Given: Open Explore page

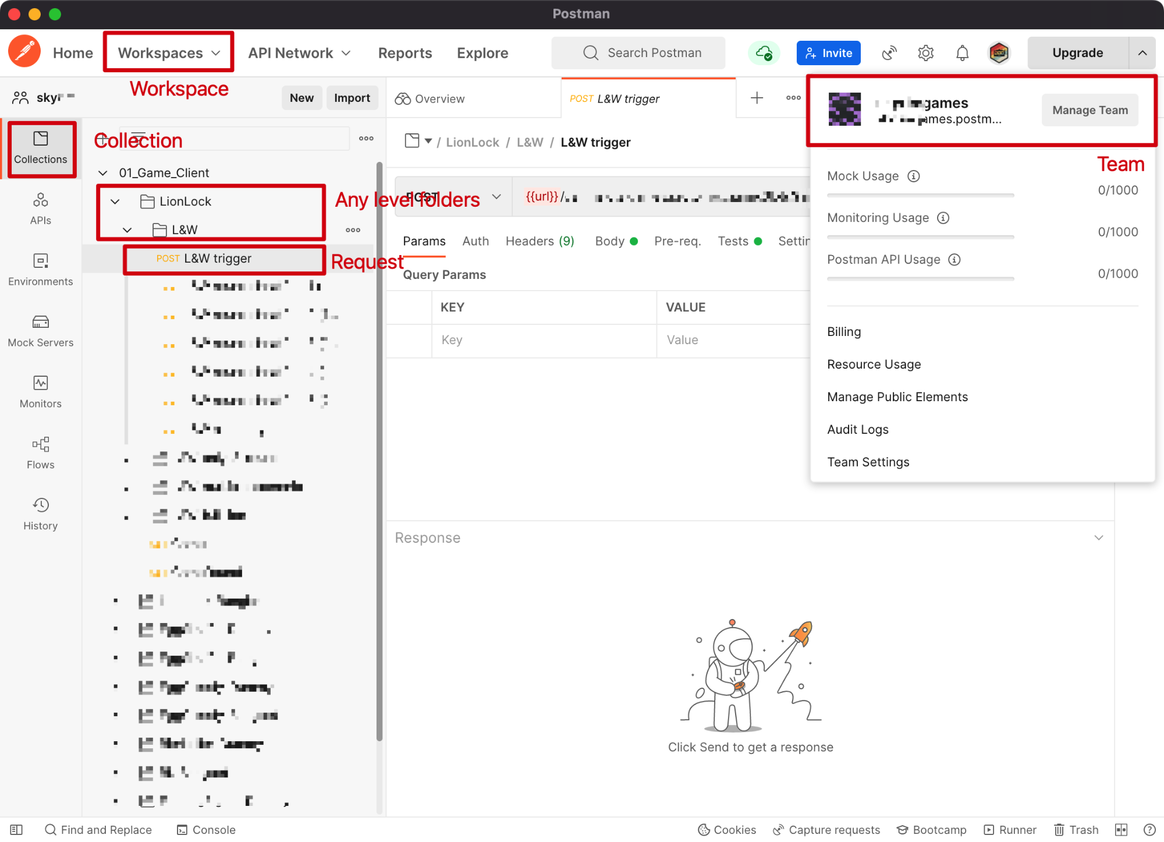Looking at the screenshot, I should pos(482,53).
